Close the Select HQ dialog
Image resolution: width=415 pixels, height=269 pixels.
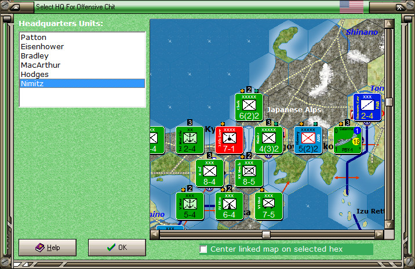pyautogui.click(x=399, y=8)
